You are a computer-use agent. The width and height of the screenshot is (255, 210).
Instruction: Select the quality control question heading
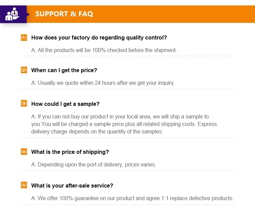99,37
